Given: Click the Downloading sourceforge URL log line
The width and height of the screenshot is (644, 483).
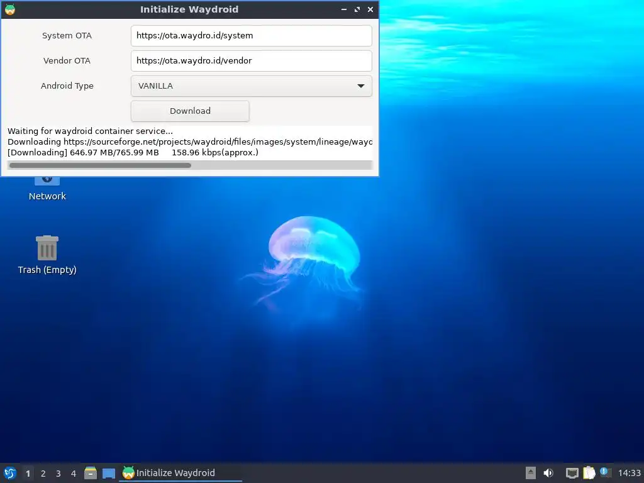Looking at the screenshot, I should (190, 142).
